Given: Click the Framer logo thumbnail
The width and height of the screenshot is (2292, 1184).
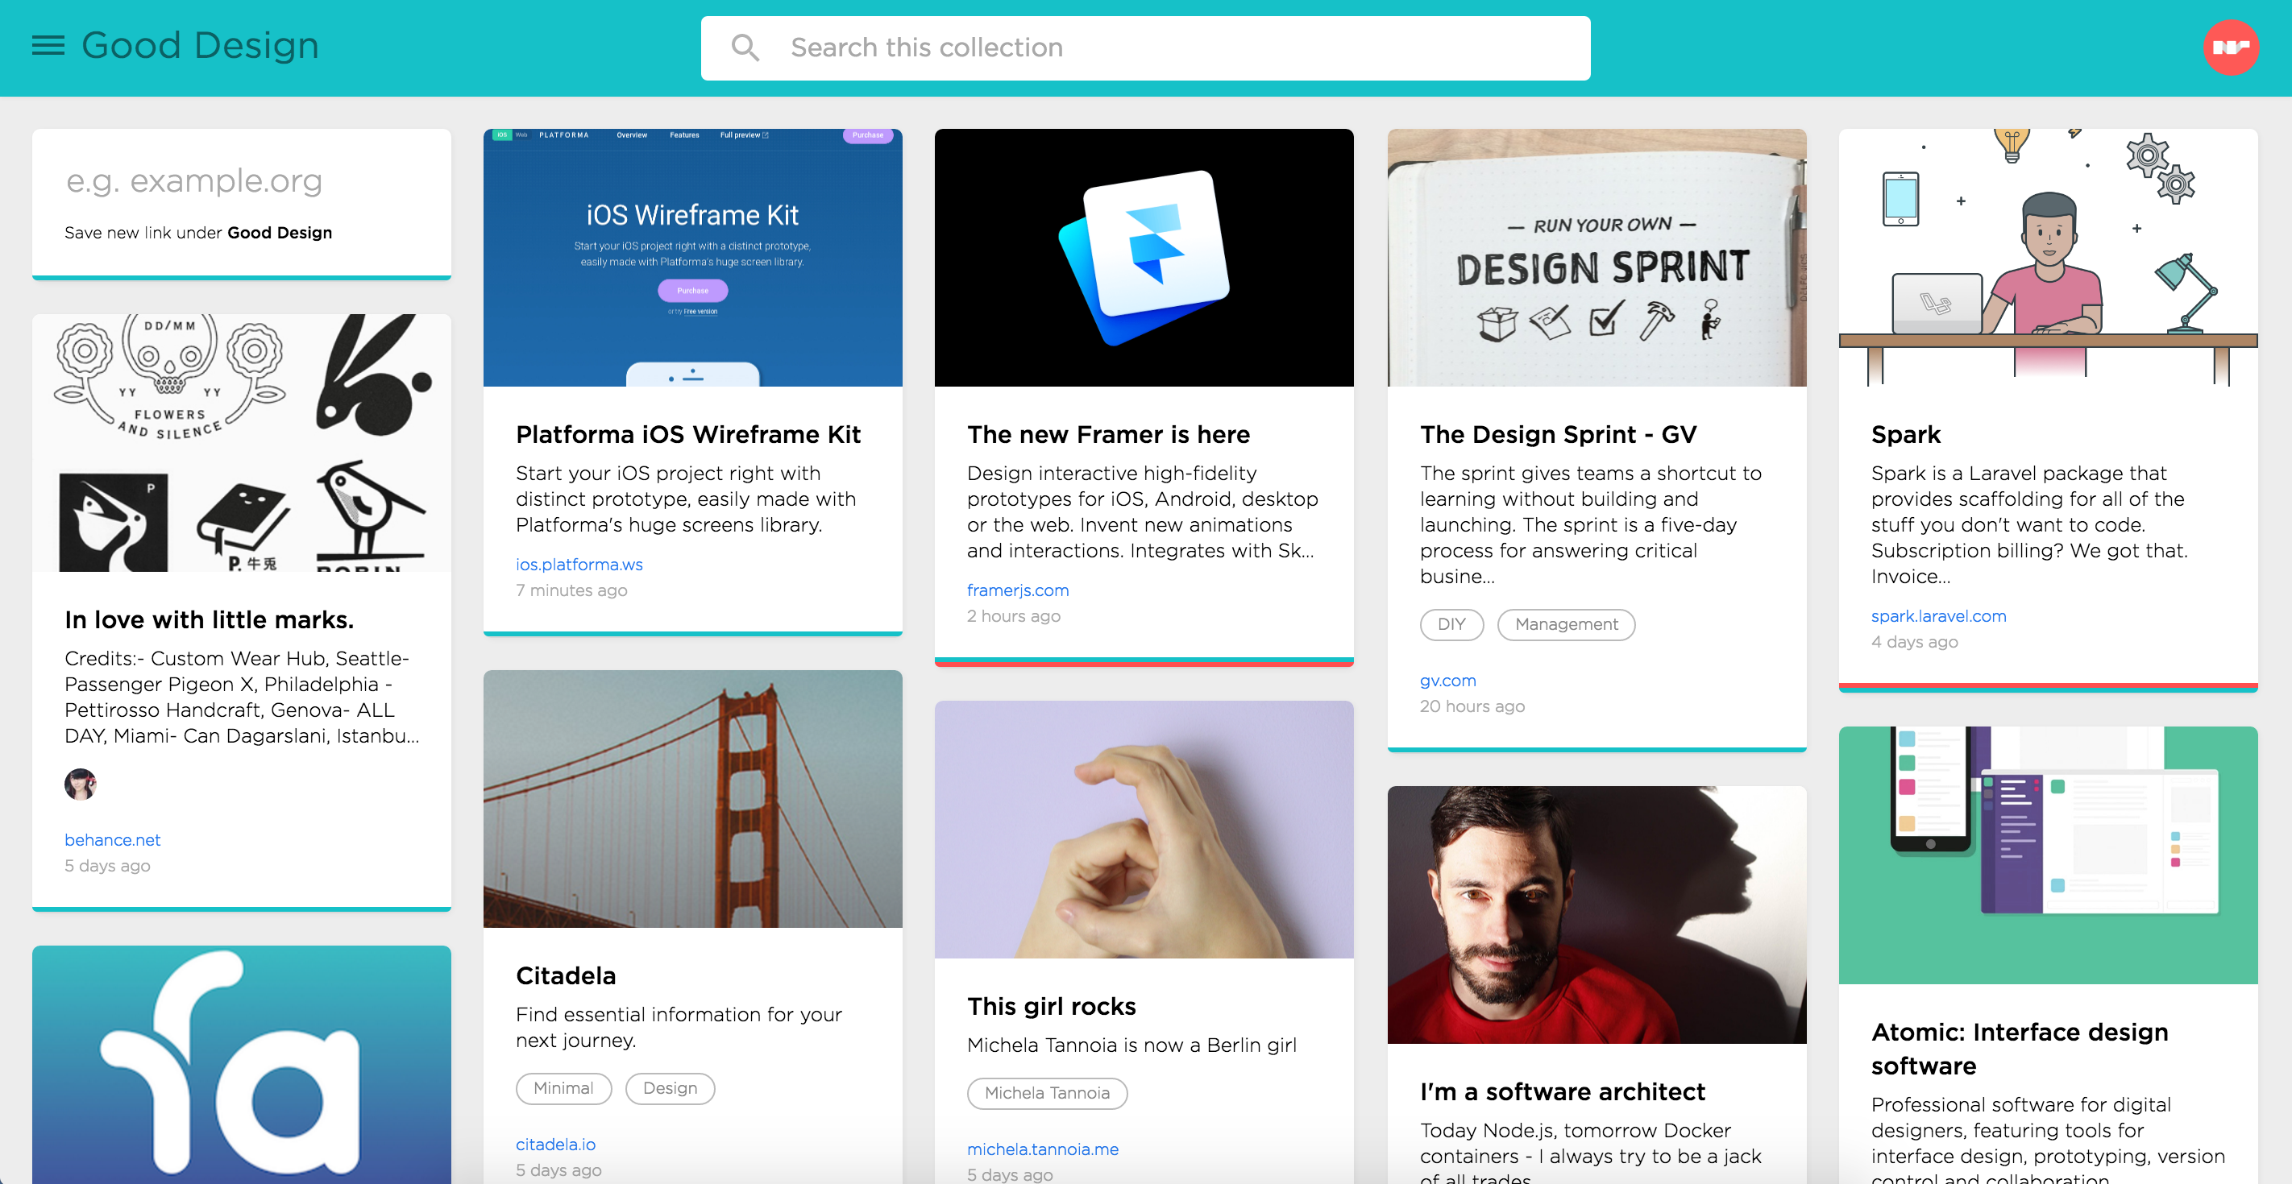Looking at the screenshot, I should point(1144,258).
